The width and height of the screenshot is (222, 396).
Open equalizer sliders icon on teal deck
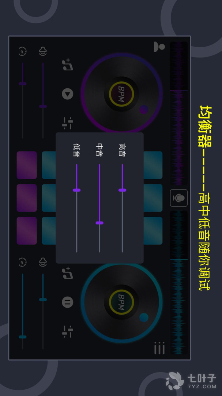[68, 331]
